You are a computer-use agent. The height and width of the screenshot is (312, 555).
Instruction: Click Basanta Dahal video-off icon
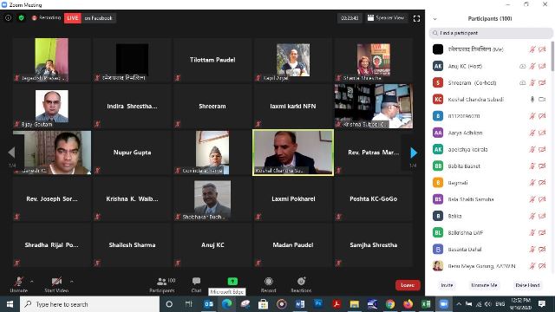[x=542, y=249]
